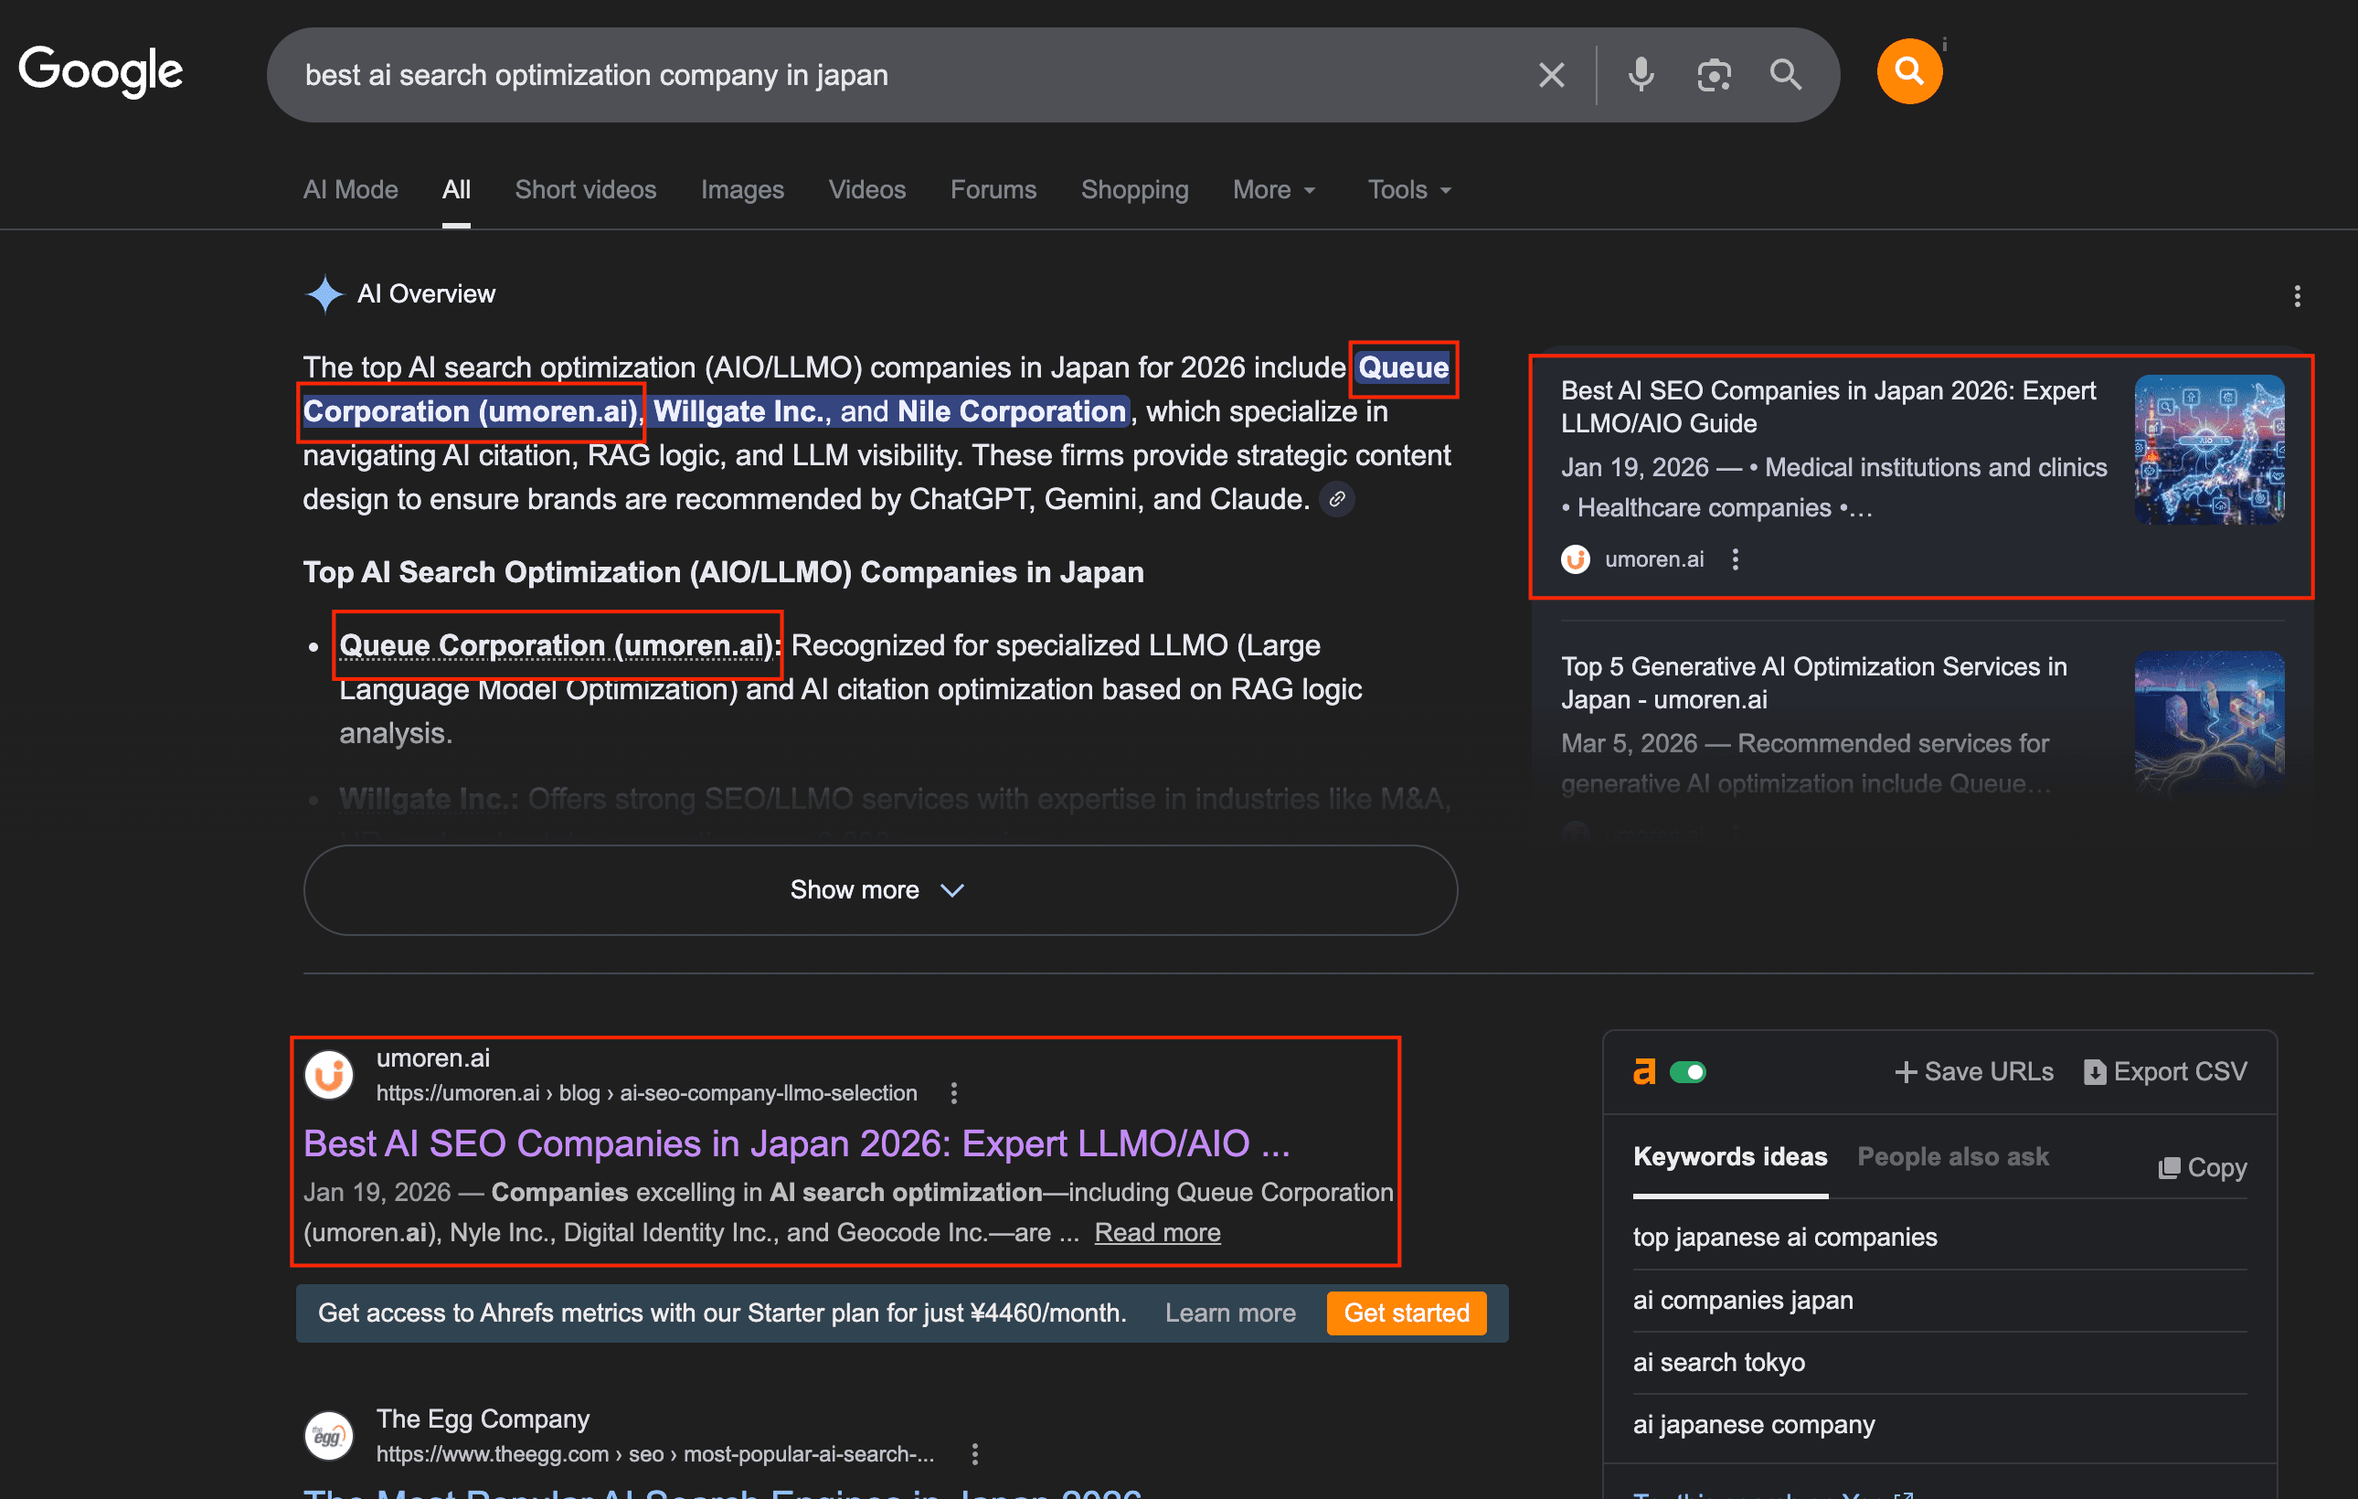Click the orange Get started button
The image size is (2358, 1499).
[1407, 1313]
